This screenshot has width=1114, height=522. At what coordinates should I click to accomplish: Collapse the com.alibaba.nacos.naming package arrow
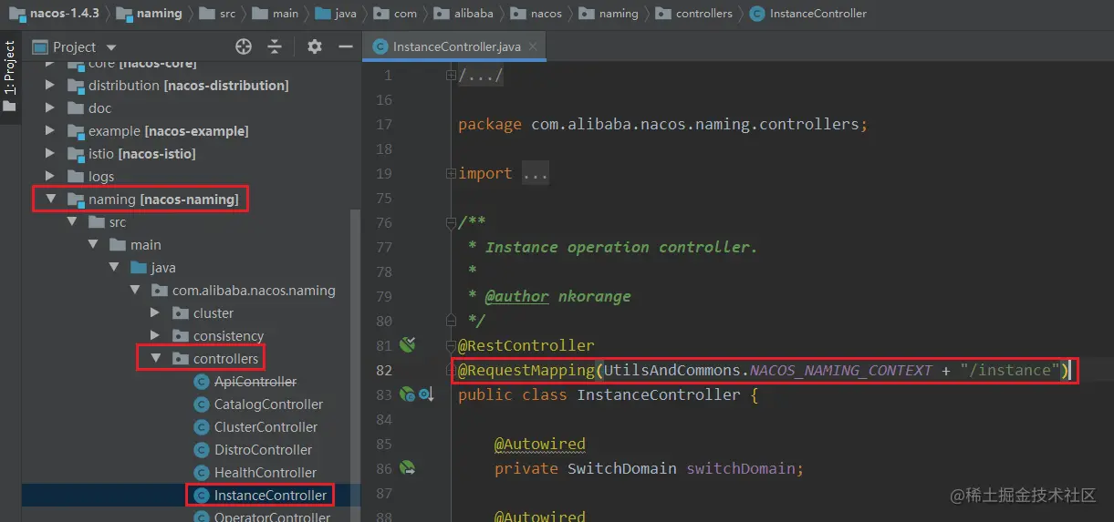pos(135,291)
